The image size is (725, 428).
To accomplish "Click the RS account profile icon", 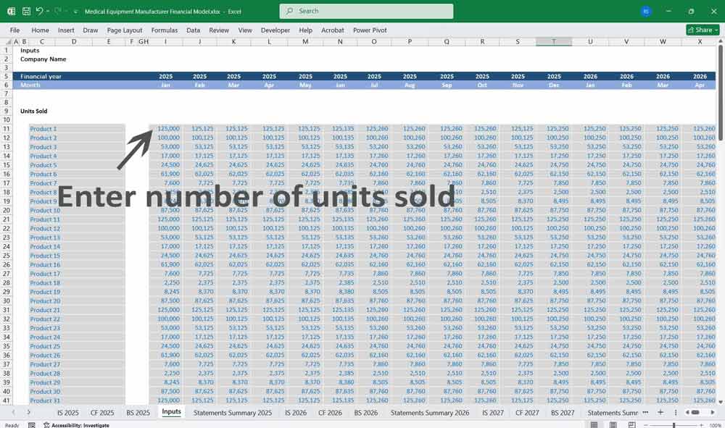I will (646, 12).
